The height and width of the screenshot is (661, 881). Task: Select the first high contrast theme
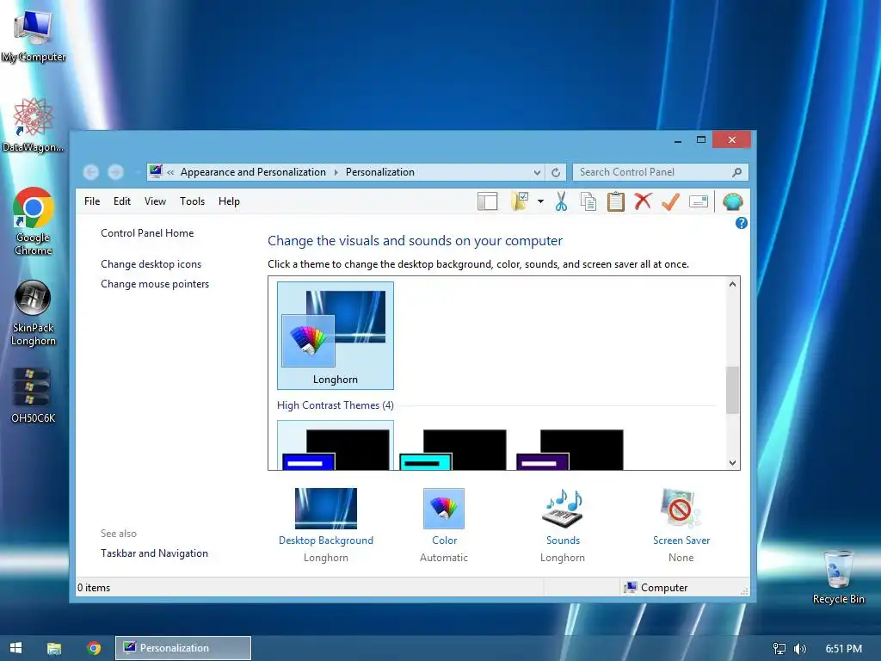[336, 446]
